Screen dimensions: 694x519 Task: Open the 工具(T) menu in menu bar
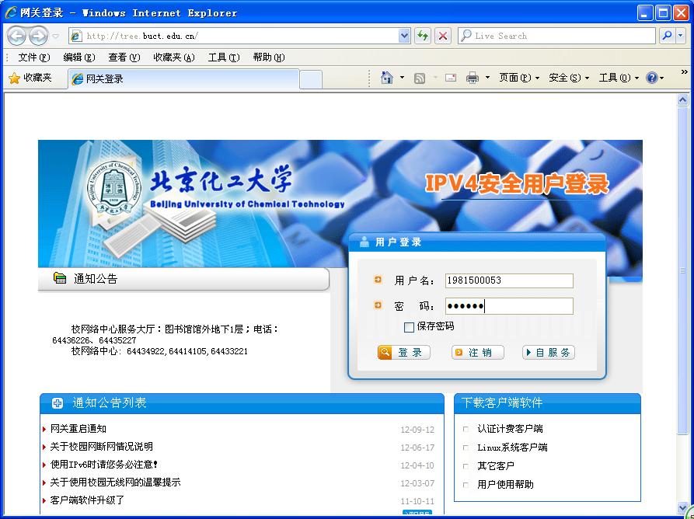click(224, 57)
